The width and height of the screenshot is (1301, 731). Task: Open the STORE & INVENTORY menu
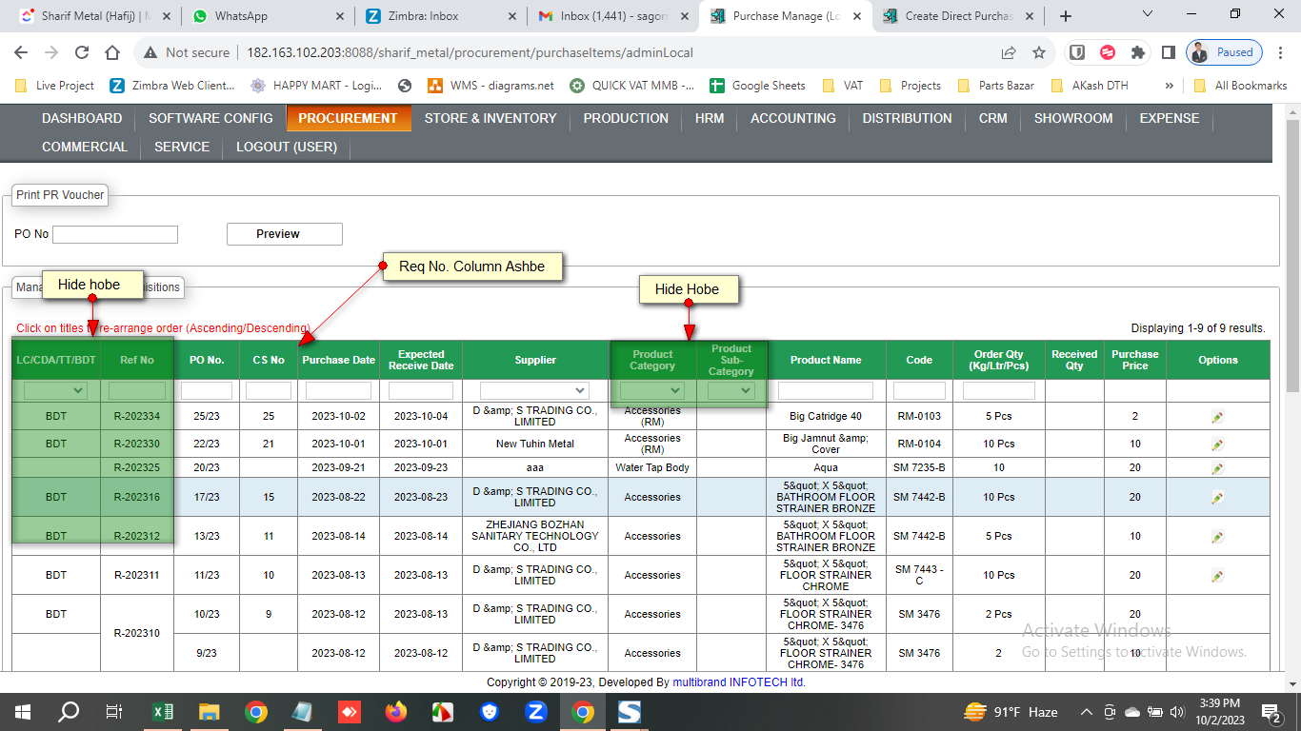(490, 119)
